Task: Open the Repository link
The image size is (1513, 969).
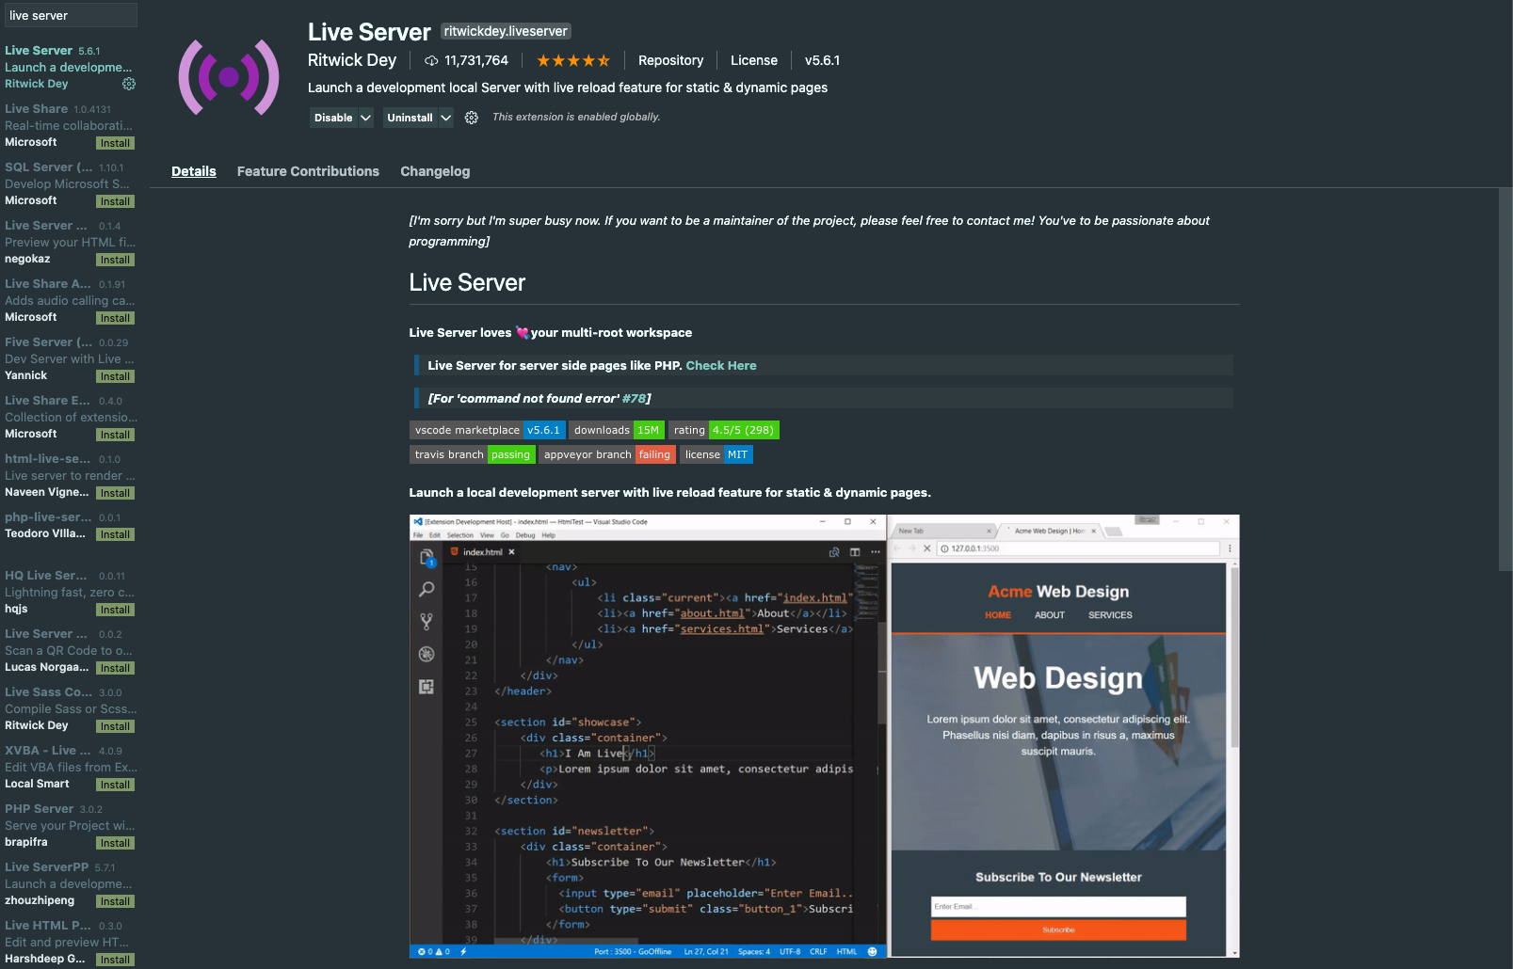Action: (x=670, y=60)
